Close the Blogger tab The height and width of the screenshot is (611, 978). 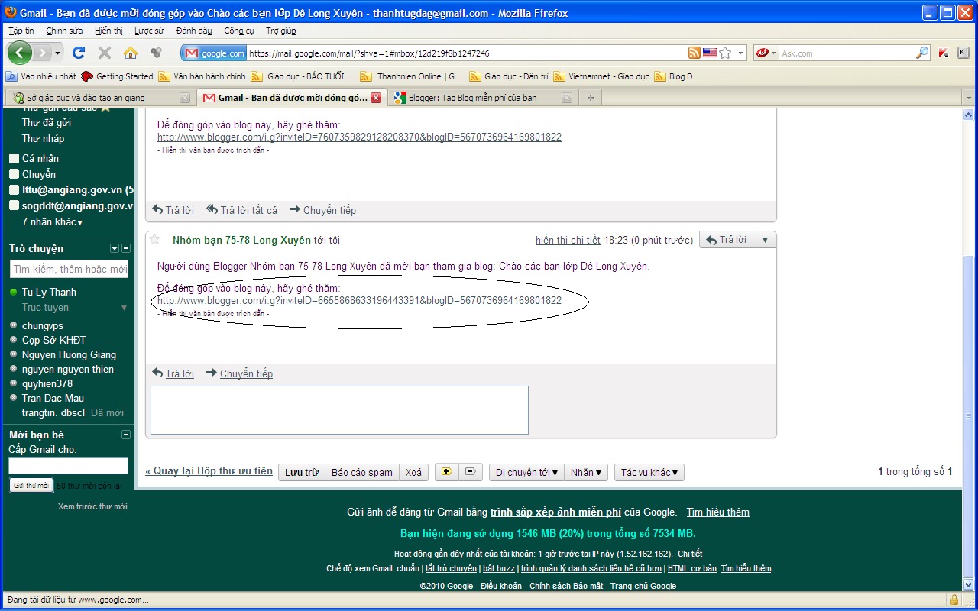click(x=566, y=98)
